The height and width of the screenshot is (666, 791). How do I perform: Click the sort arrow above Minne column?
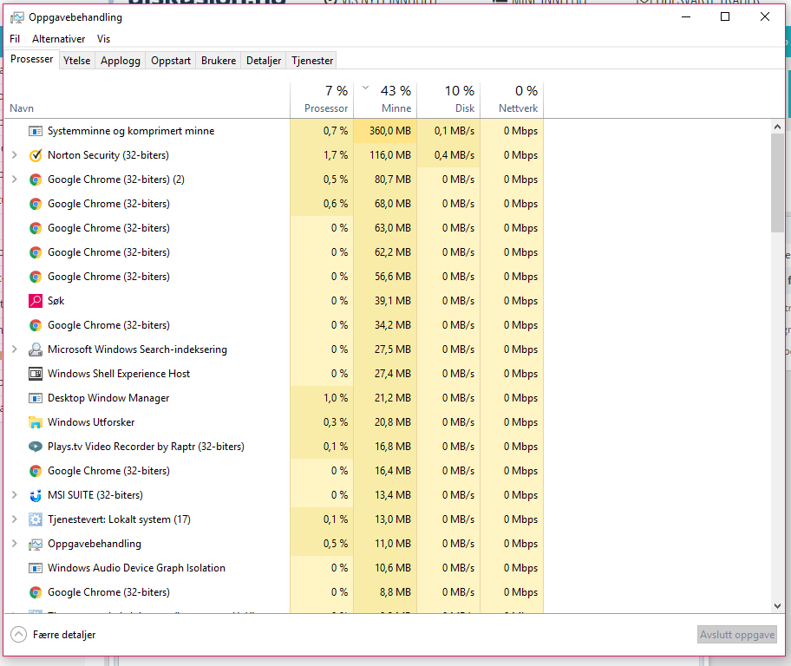tap(366, 88)
